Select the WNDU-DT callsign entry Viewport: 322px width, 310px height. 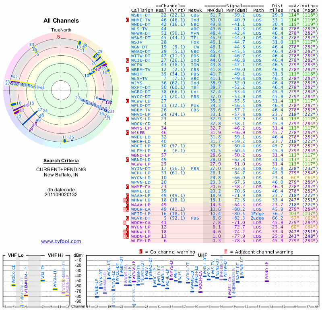pyautogui.click(x=140, y=24)
